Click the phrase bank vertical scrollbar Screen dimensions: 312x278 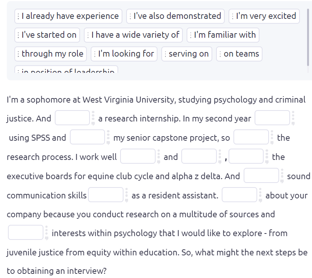308,38
